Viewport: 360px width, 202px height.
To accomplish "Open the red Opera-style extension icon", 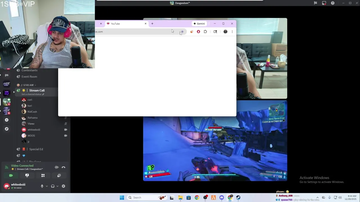I will [199, 32].
